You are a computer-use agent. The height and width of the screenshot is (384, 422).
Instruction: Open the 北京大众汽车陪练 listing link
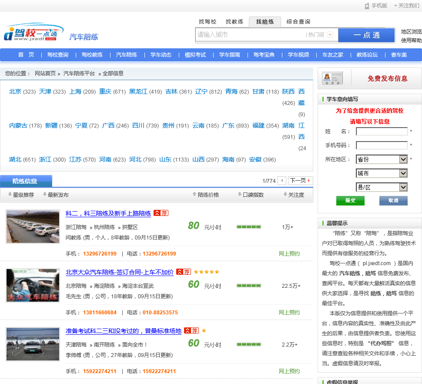tap(119, 272)
